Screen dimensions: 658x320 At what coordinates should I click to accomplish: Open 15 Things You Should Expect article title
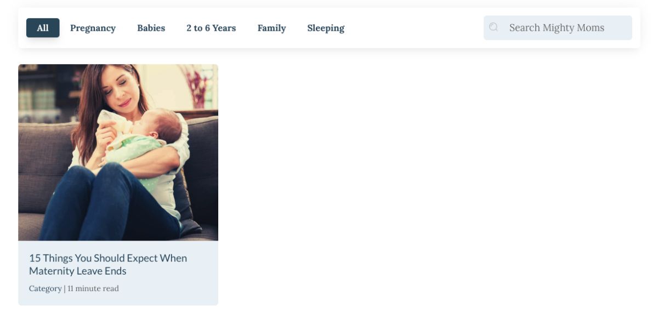point(108,264)
